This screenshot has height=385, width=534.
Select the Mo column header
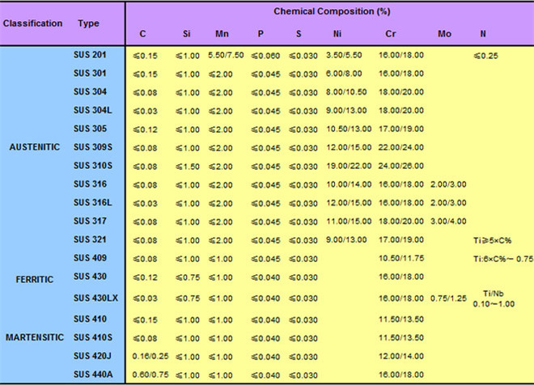pyautogui.click(x=444, y=35)
